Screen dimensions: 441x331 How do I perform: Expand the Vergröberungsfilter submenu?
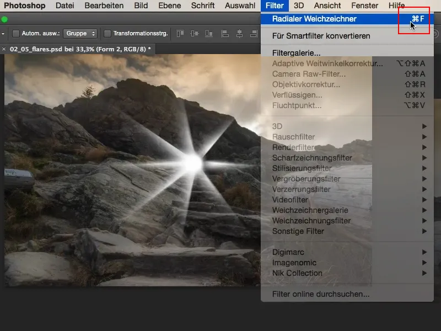coord(347,179)
